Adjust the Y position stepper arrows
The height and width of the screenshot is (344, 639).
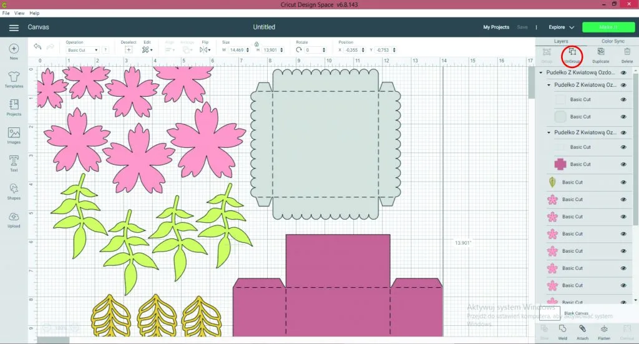tap(394, 50)
